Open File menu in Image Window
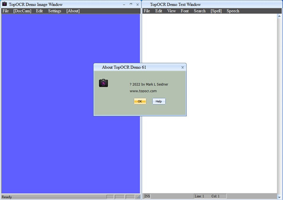The height and width of the screenshot is (200, 283). (6, 11)
